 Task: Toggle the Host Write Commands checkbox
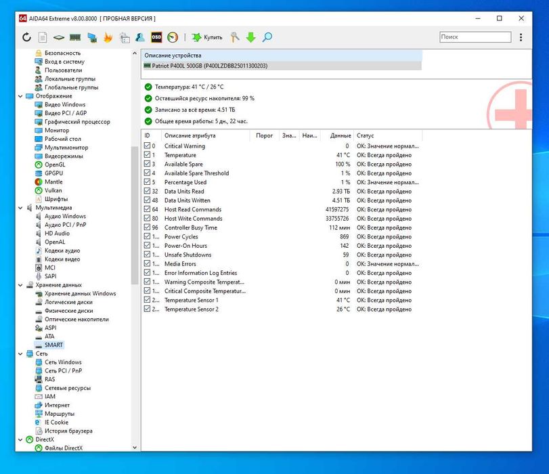(x=148, y=218)
